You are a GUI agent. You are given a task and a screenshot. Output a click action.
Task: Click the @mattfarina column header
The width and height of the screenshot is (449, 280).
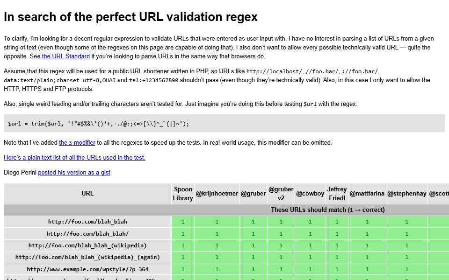point(367,194)
